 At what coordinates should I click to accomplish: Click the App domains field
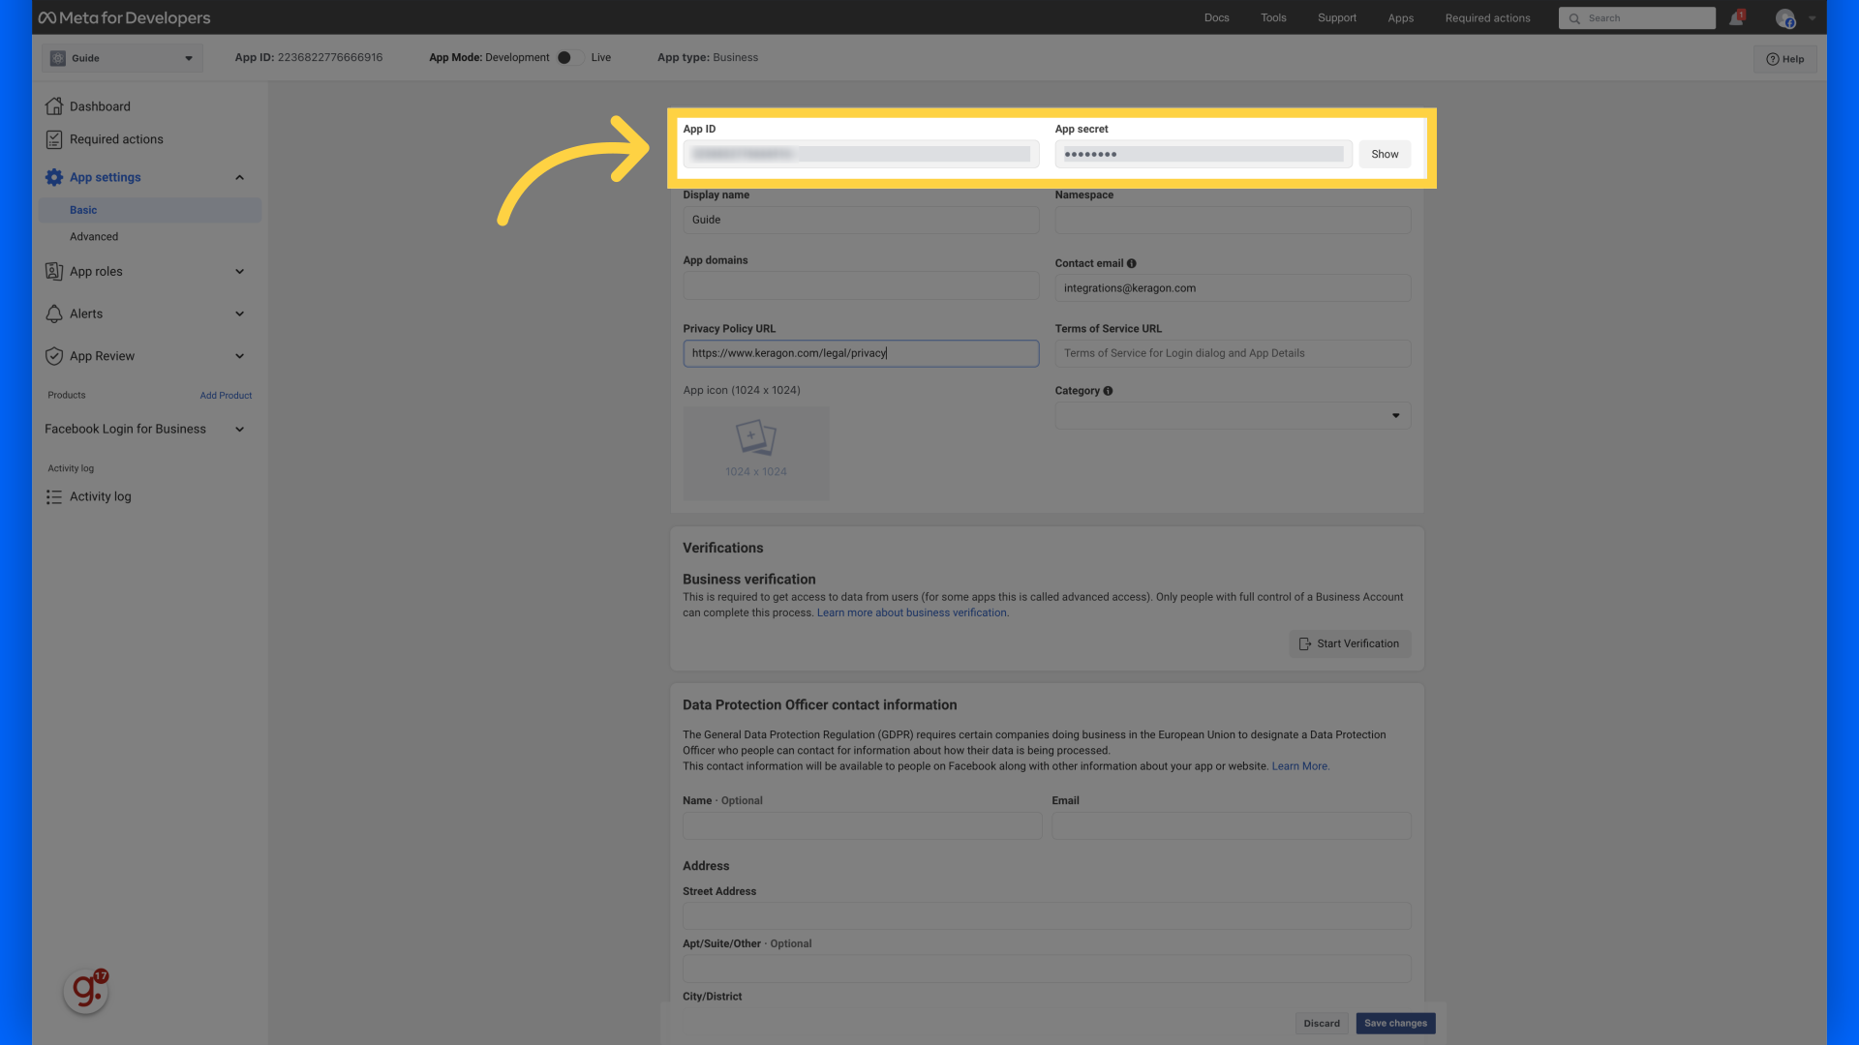[x=861, y=285]
